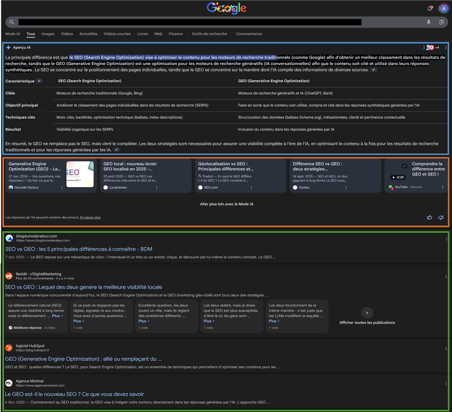Open options menu on Localranker card

pos(157,188)
